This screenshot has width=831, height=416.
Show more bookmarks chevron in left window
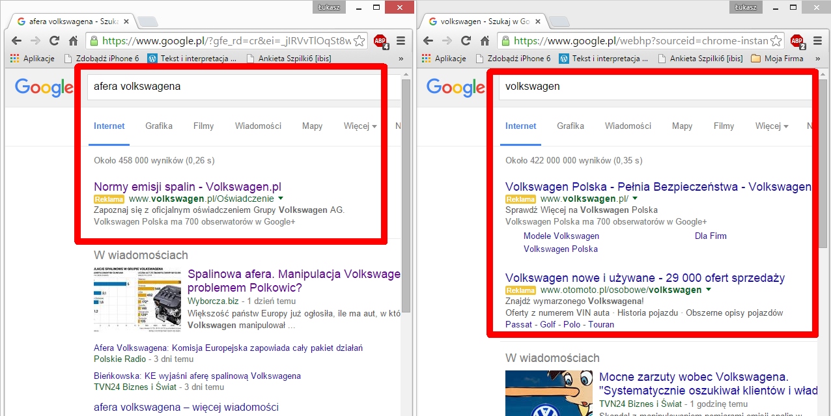(x=401, y=58)
